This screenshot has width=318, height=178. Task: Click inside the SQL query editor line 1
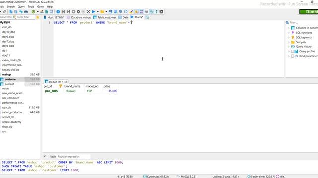[x=168, y=23]
